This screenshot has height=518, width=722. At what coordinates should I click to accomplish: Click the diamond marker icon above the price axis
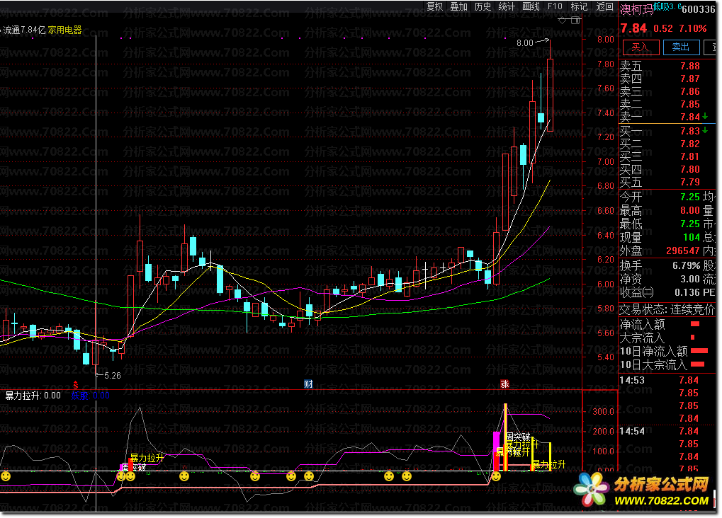pos(562,21)
